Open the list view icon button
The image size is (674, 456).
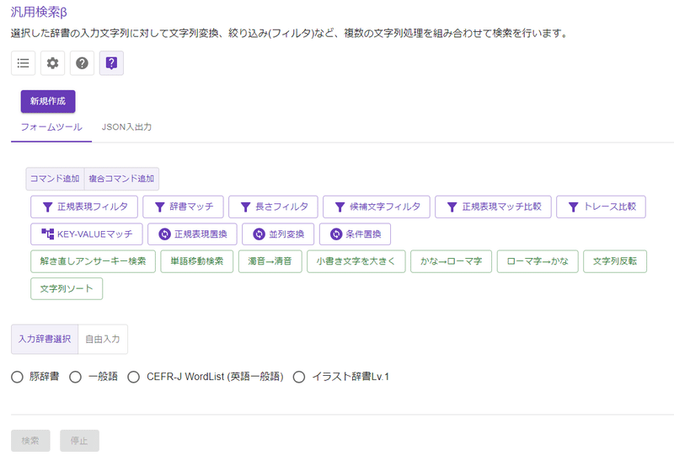click(24, 63)
